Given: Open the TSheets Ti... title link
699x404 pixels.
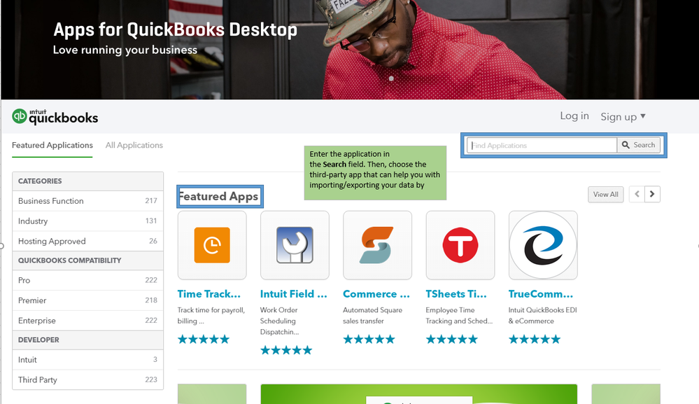Looking at the screenshot, I should coord(456,294).
